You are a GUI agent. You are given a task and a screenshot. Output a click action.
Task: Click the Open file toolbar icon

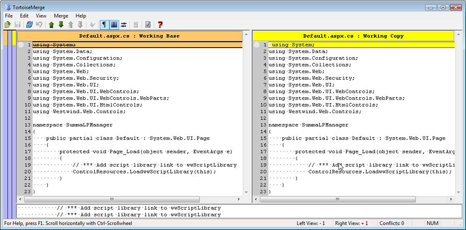point(8,24)
